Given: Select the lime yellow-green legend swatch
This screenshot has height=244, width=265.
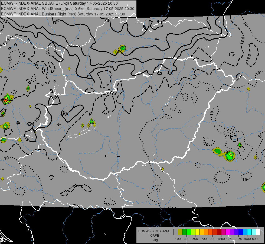Looking at the screenshot, I should point(193,232).
